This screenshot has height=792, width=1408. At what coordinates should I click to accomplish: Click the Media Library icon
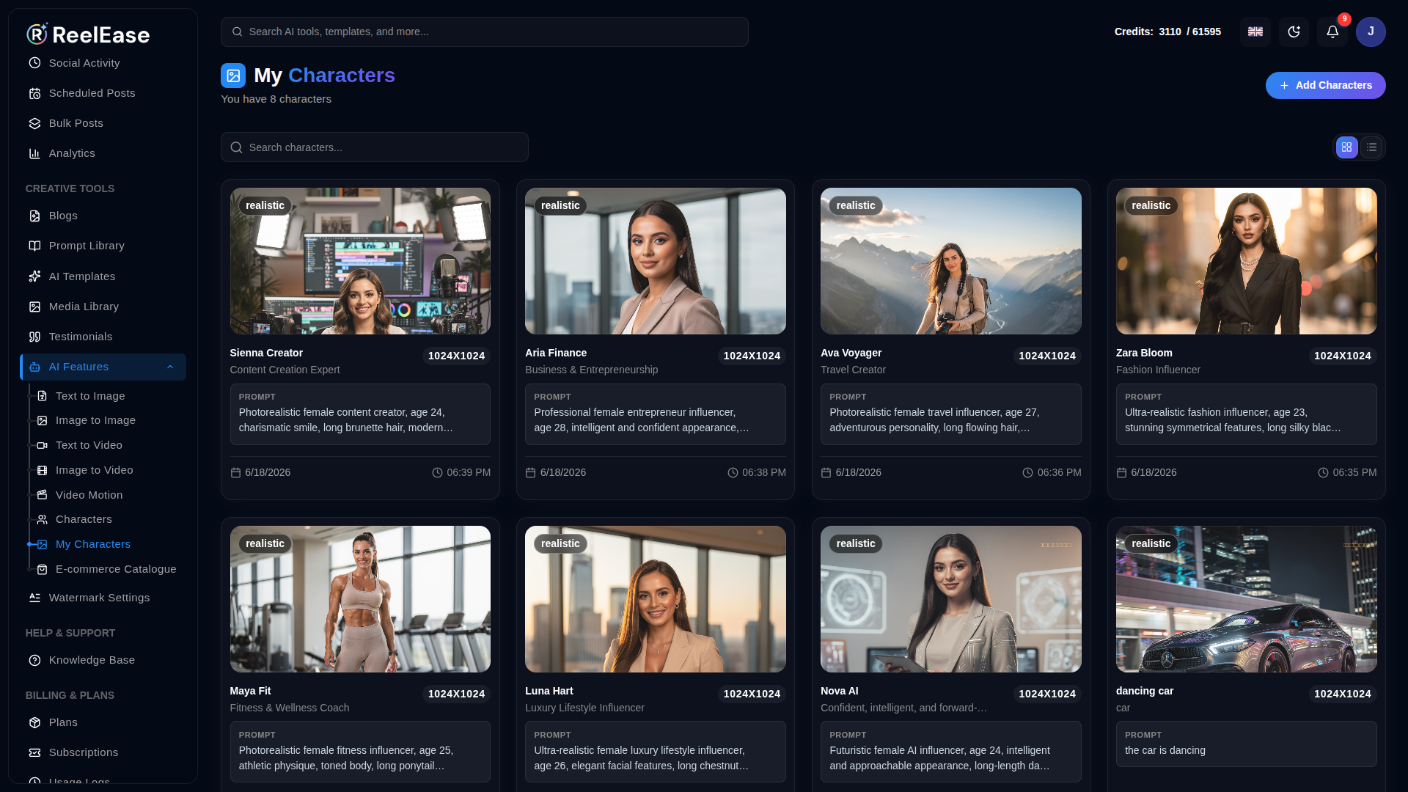[34, 307]
